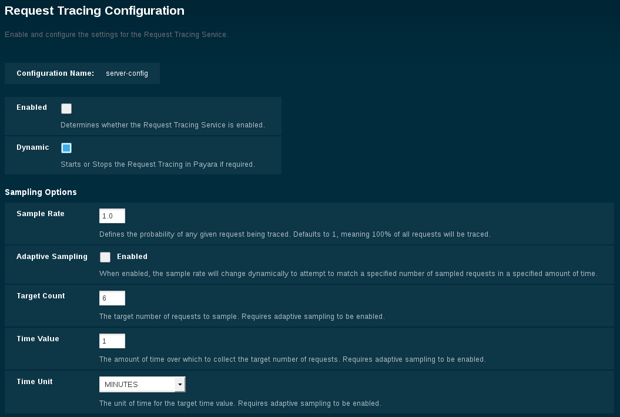Click the Sampling Options section heading
This screenshot has width=620, height=417.
40,192
